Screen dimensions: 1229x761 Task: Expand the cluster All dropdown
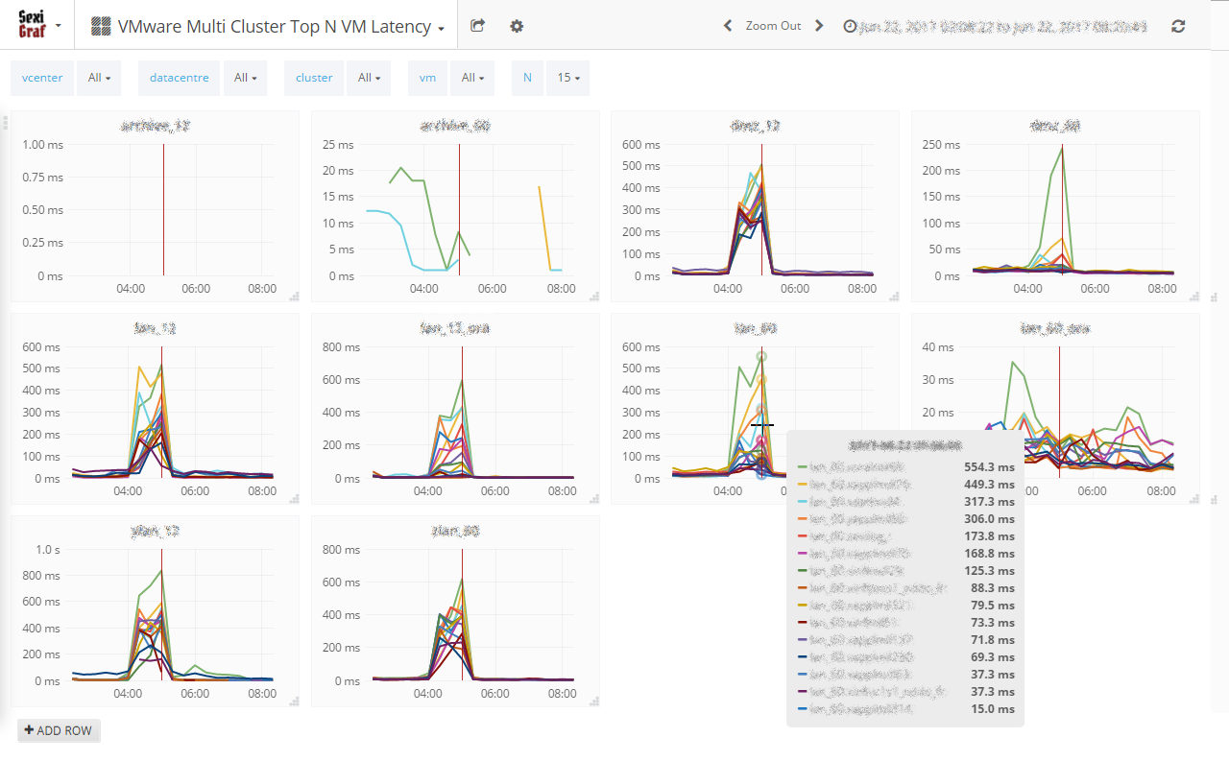pyautogui.click(x=369, y=78)
